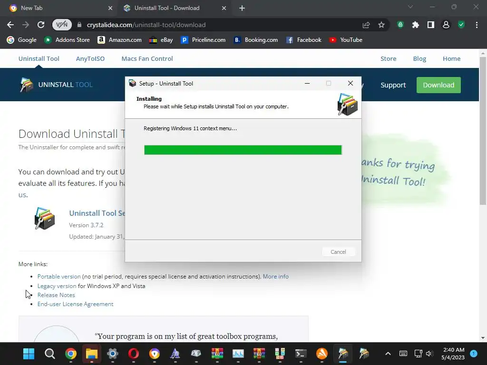Close the Setup - Uninstall Tool dialog
This screenshot has height=365, width=487.
click(351, 83)
